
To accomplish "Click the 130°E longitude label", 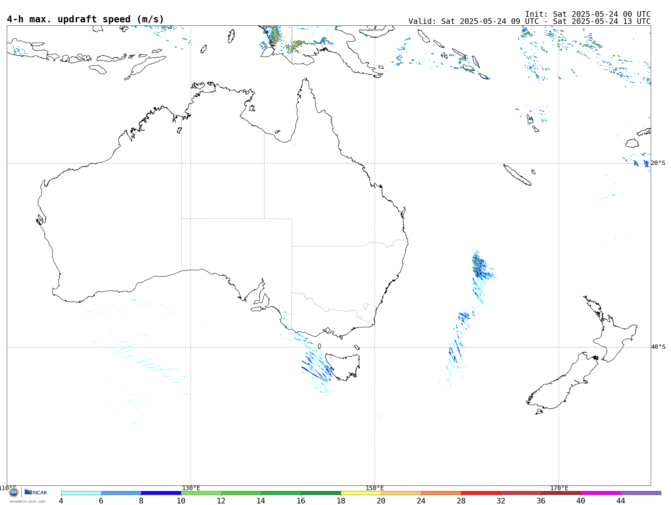I will tap(191, 488).
